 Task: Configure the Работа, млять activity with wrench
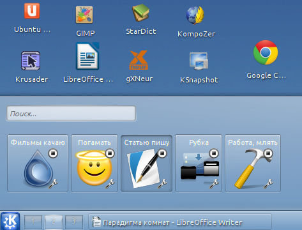[268, 184]
